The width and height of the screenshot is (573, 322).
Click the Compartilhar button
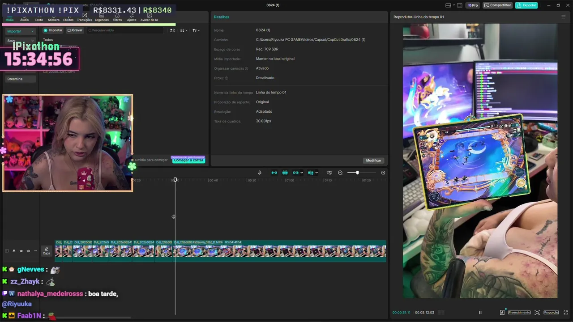coord(497,5)
